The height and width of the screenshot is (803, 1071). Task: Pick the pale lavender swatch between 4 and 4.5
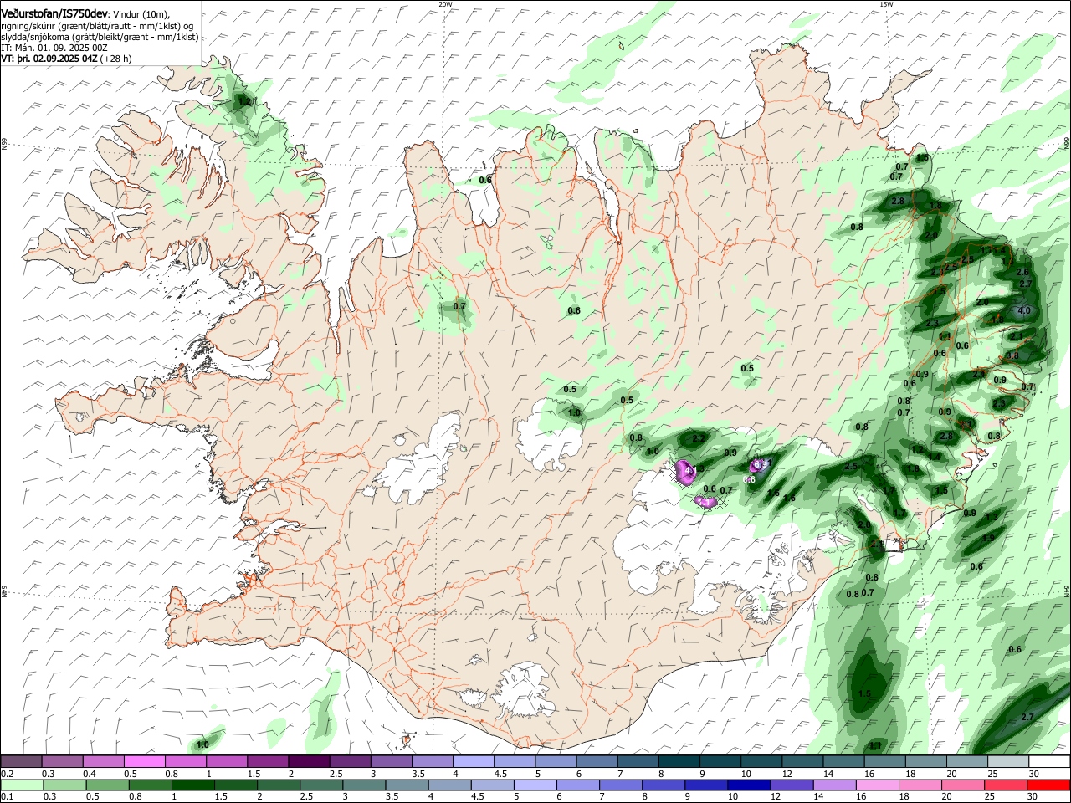pos(474,761)
